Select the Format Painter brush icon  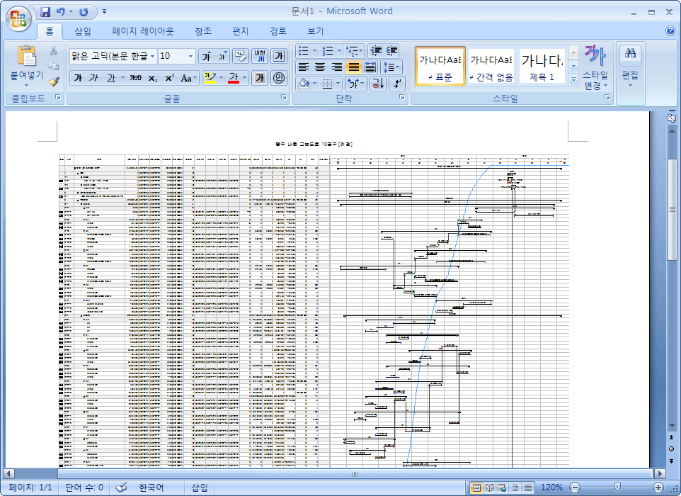tap(54, 81)
